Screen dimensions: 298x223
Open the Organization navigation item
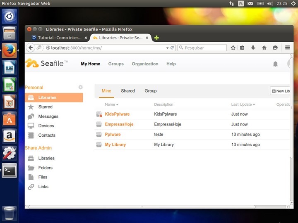click(145, 64)
